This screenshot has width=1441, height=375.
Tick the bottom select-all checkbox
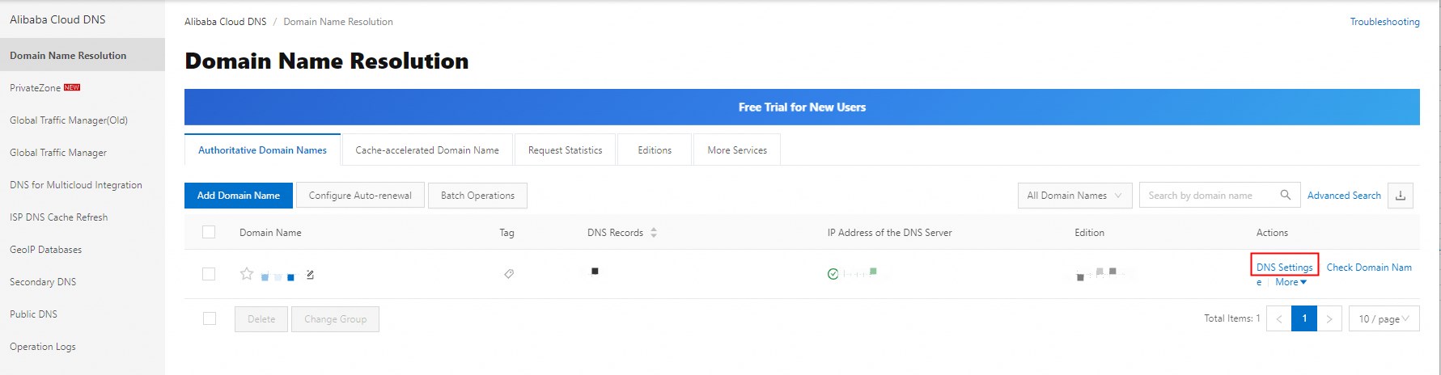pos(210,318)
